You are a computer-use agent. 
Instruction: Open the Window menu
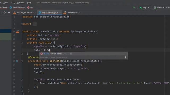click(20, 3)
